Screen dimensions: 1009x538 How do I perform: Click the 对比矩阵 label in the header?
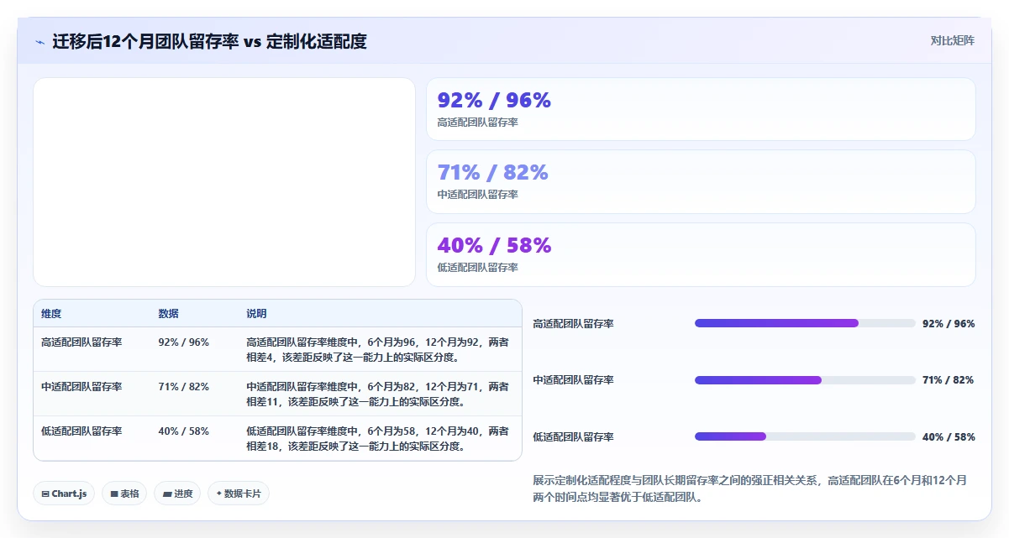point(953,40)
